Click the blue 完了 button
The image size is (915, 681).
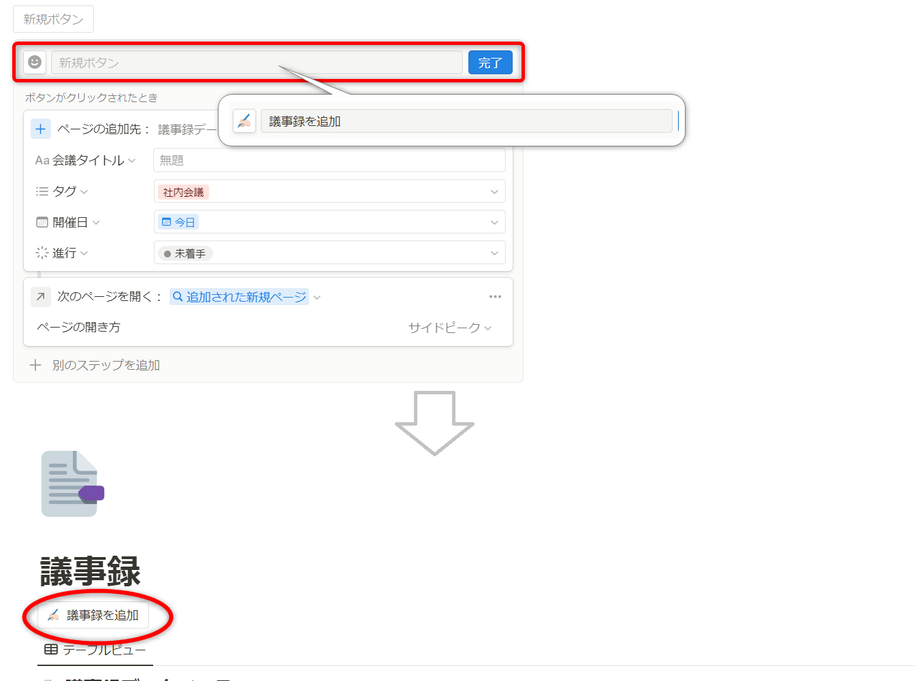coord(490,63)
